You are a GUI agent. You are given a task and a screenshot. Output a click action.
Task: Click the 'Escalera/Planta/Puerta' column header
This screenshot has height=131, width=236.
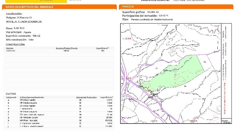(67, 48)
